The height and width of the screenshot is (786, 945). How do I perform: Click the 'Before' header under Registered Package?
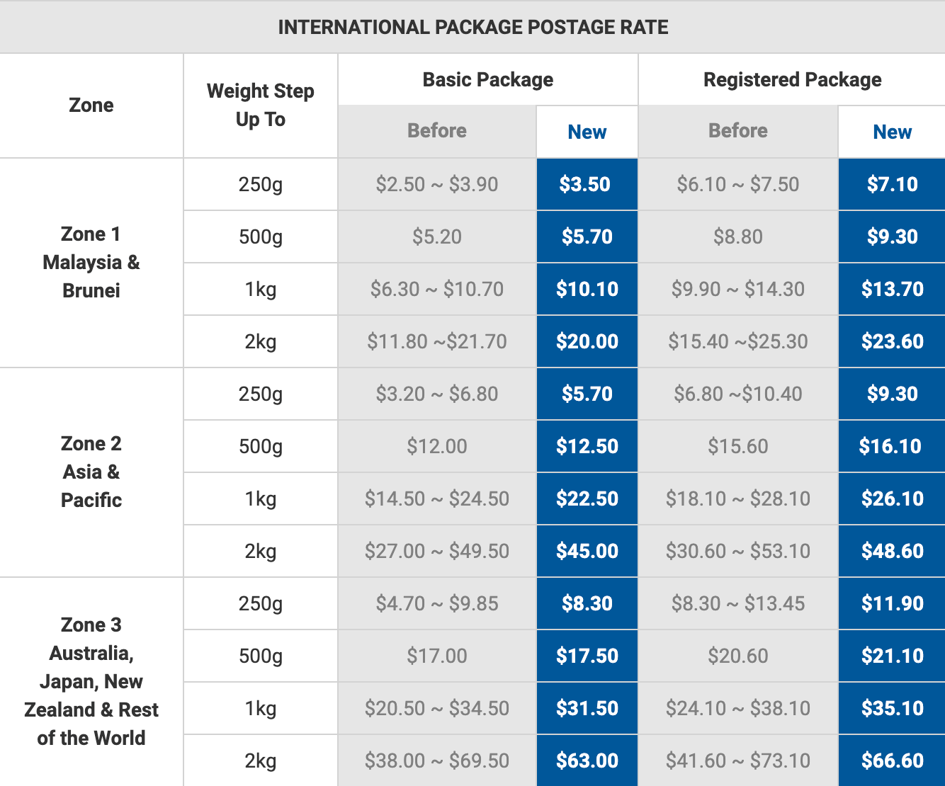coord(738,131)
